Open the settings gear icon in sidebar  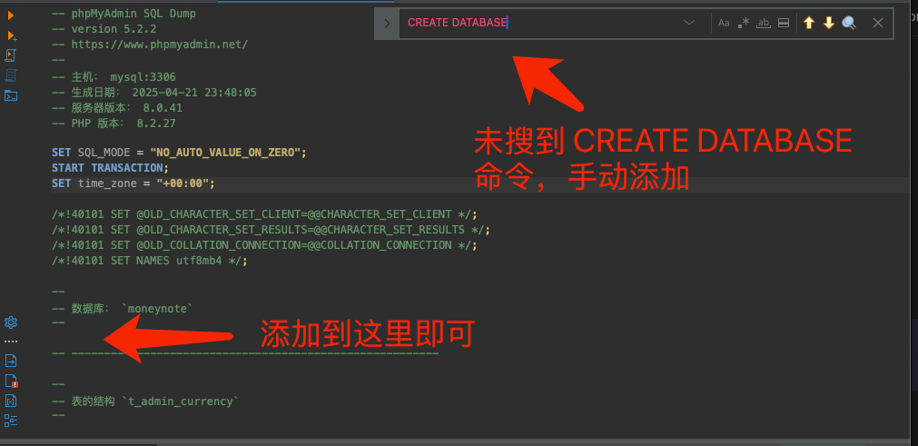point(11,322)
